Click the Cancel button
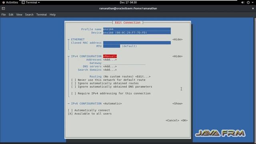This screenshot has height=144, width=256. [172, 120]
